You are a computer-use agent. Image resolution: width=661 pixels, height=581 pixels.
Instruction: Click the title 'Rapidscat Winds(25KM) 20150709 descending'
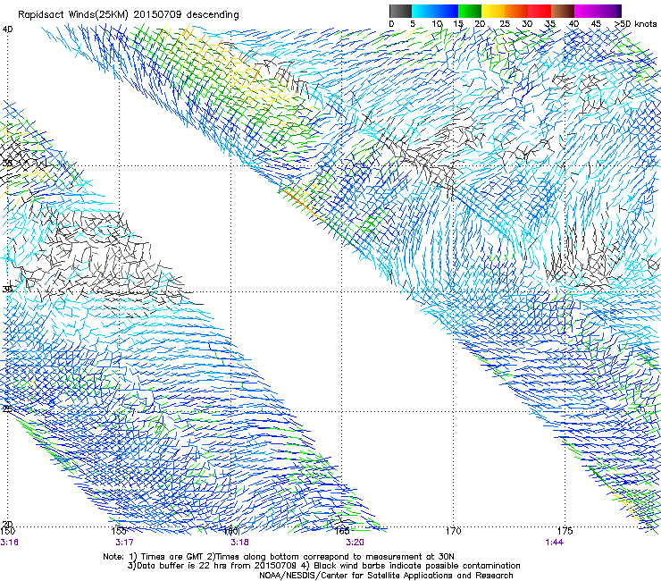(129, 15)
